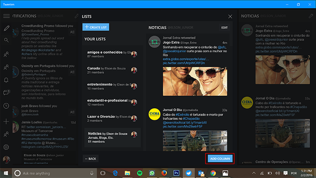Open the clock icon in the sidebar

pos(6,106)
